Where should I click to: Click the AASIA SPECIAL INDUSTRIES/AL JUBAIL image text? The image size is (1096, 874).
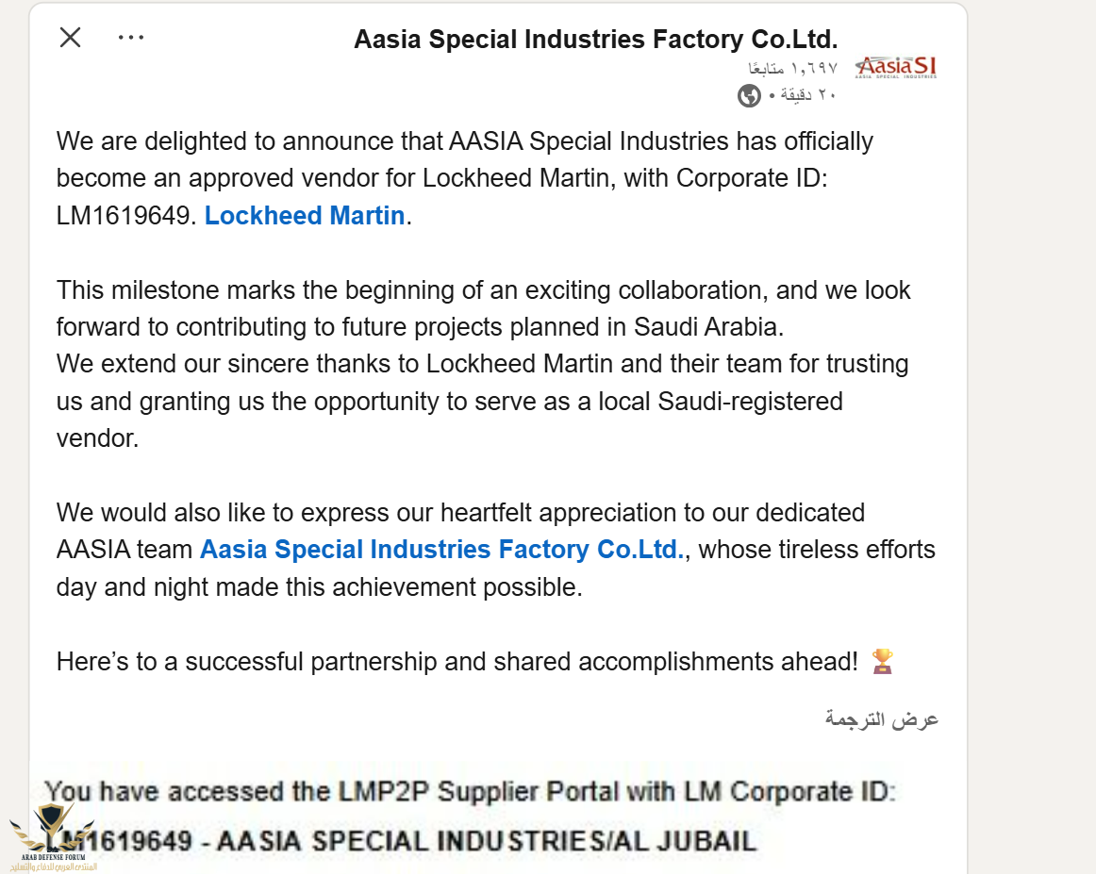pos(487,840)
